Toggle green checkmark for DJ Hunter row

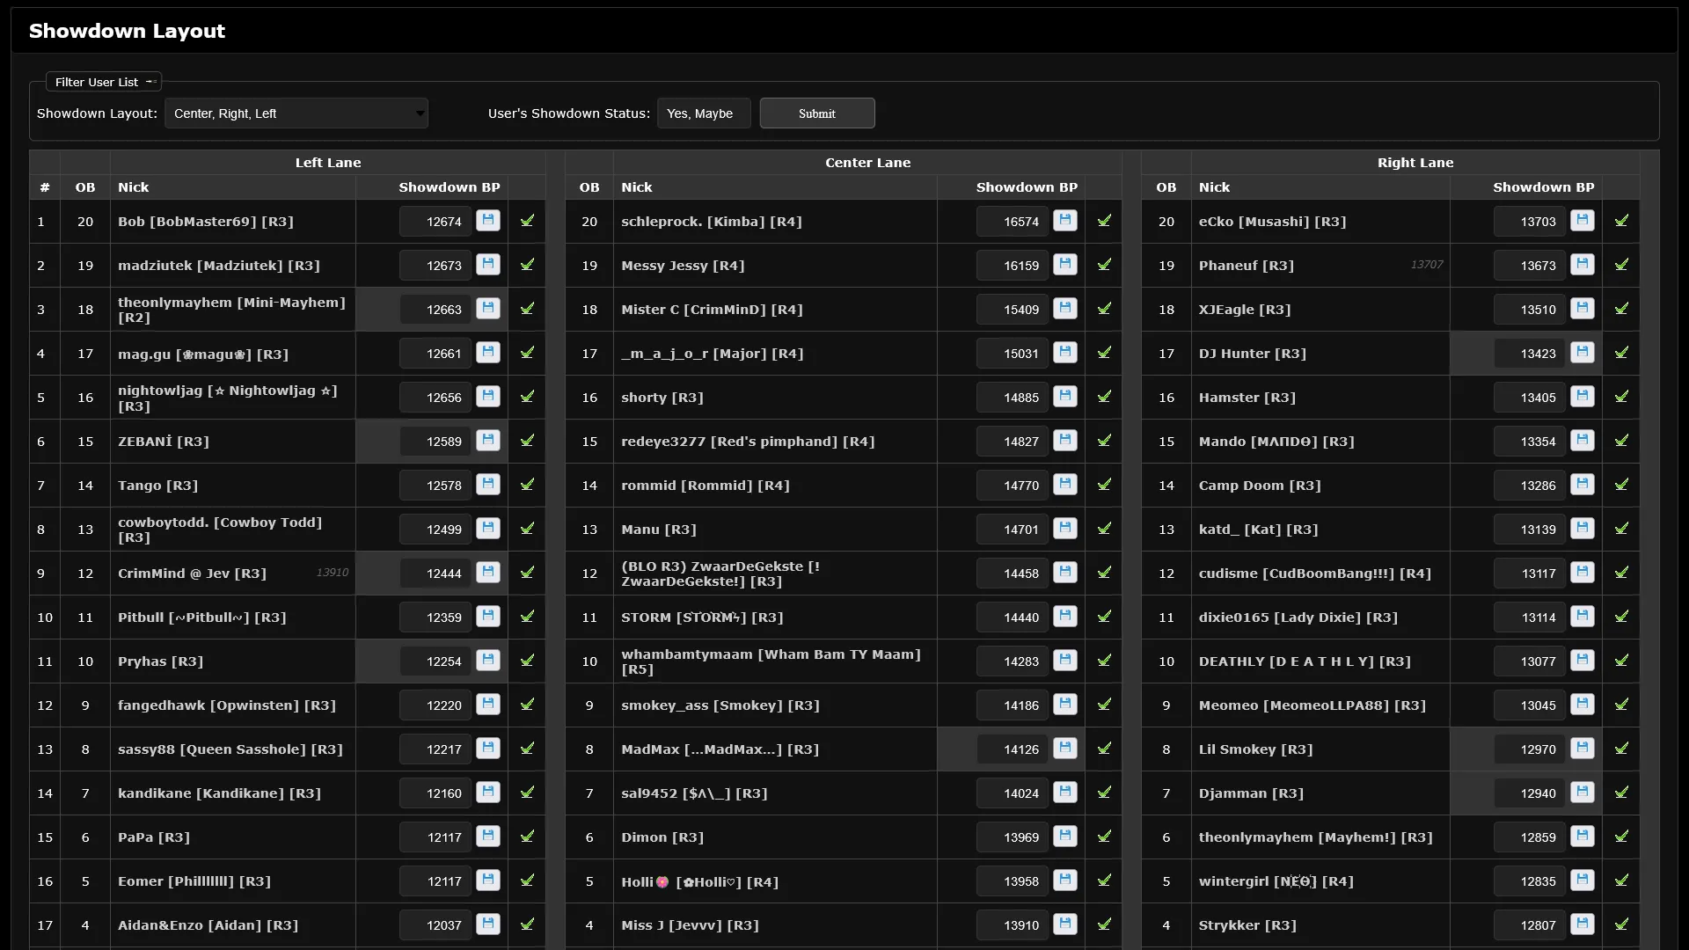point(1621,353)
